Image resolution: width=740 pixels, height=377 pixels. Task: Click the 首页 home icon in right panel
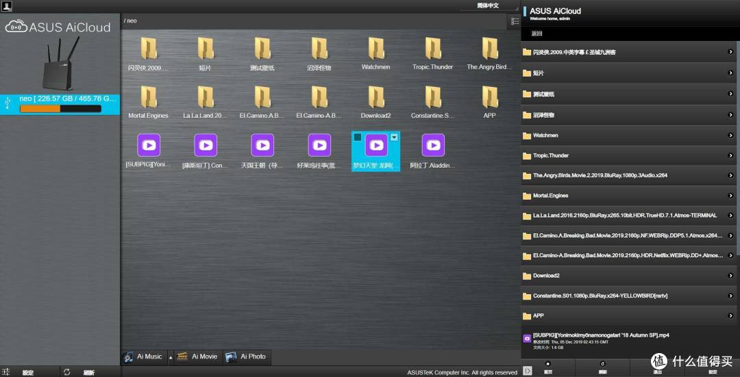pos(547,368)
